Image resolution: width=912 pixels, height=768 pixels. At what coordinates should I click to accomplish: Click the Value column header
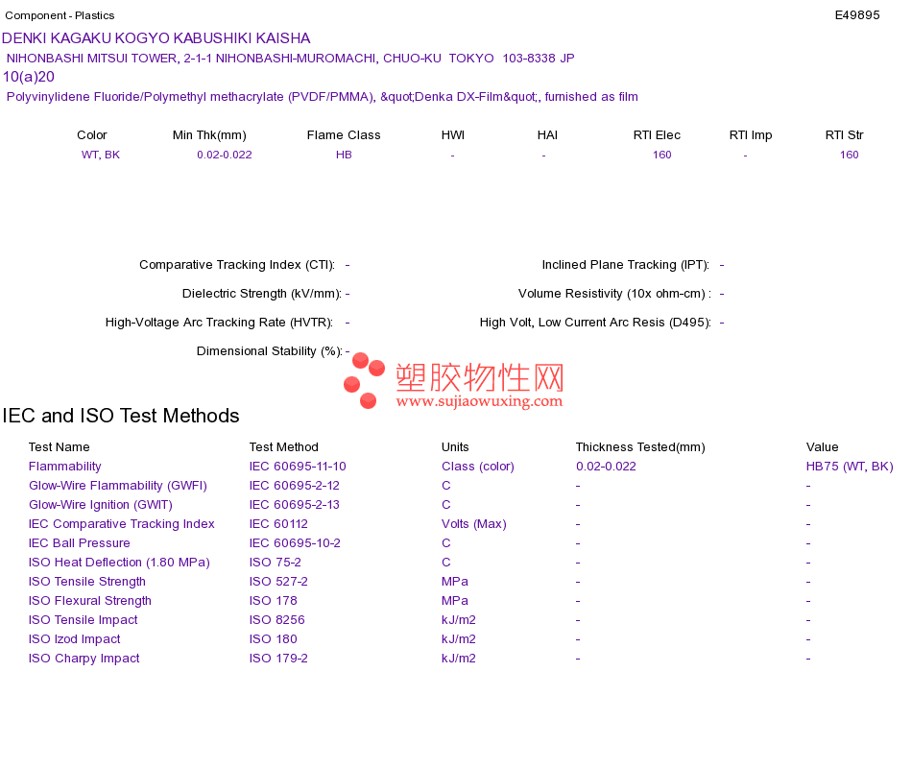(x=822, y=447)
